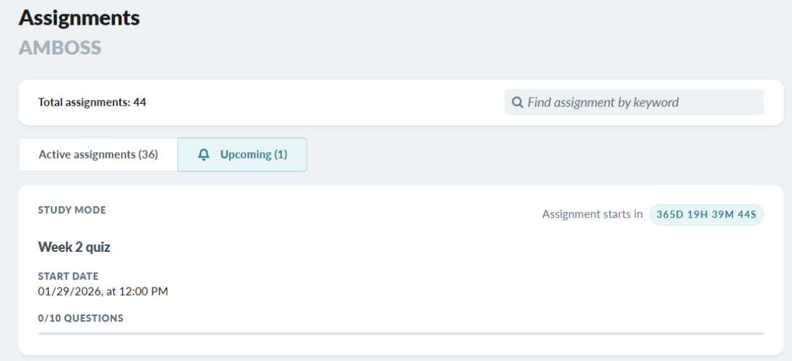Click the Assignments page heading

pyautogui.click(x=79, y=18)
